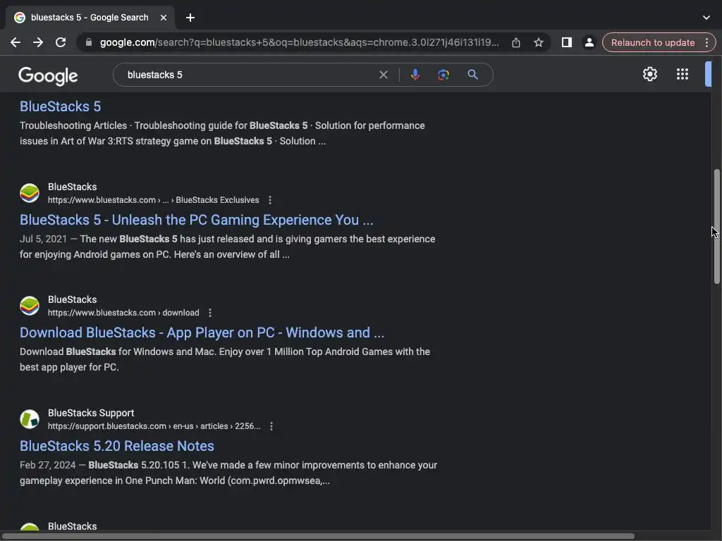This screenshot has height=541, width=722.
Task: Start voice search with the microphone
Action: [415, 75]
